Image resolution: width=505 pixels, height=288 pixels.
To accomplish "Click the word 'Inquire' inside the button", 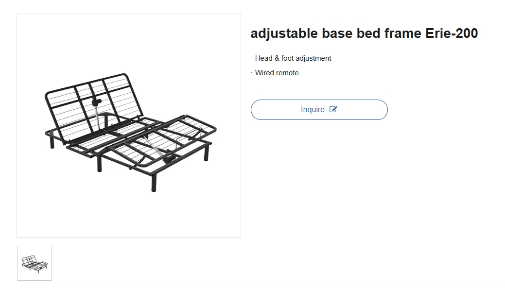I will click(x=313, y=110).
